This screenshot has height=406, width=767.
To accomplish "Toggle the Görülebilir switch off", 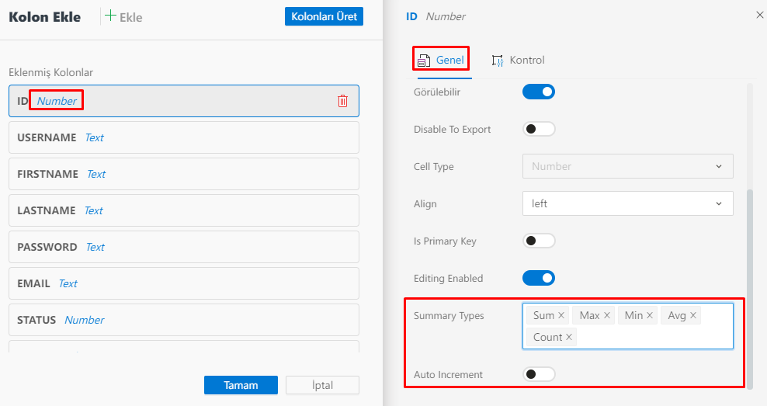I will pyautogui.click(x=539, y=92).
